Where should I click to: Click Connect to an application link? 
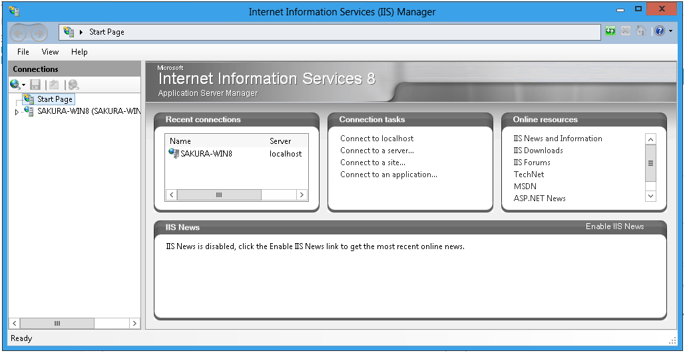coord(389,175)
